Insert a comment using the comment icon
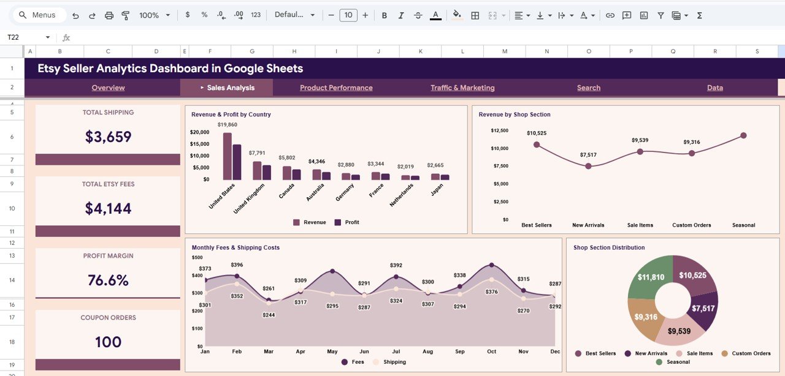The height and width of the screenshot is (376, 785). tap(627, 15)
